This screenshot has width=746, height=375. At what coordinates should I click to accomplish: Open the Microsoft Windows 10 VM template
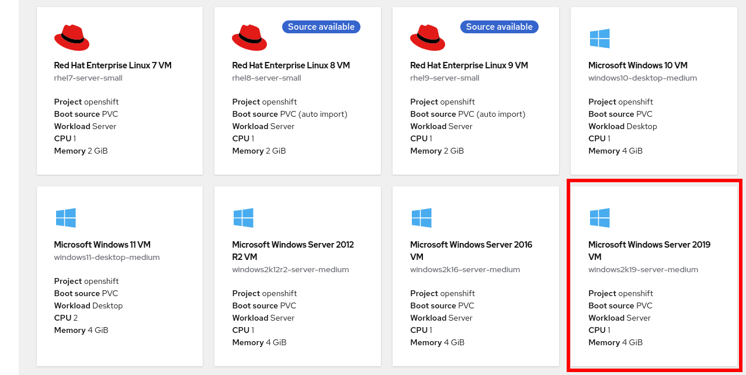638,65
